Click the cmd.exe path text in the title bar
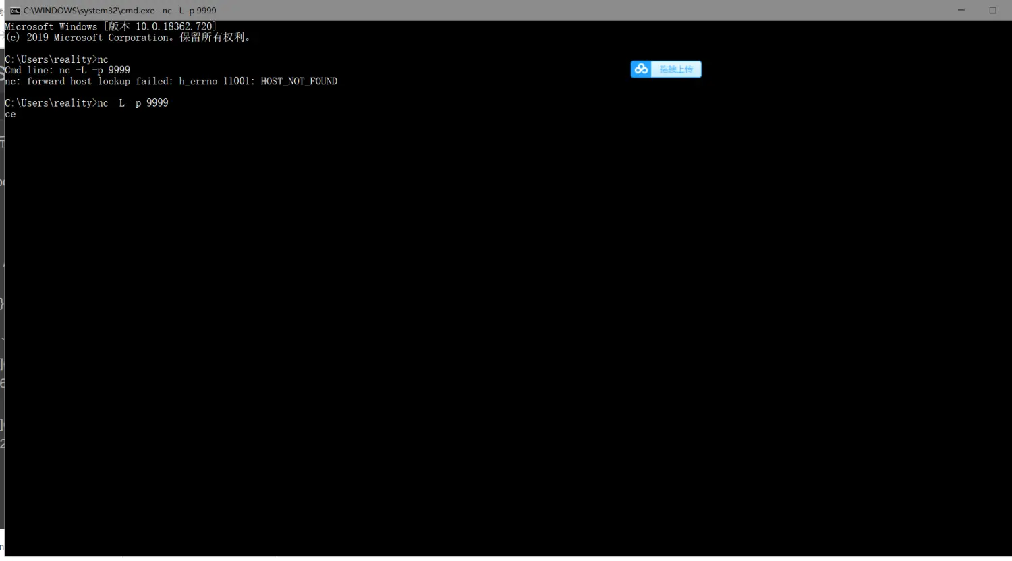 [x=119, y=10]
